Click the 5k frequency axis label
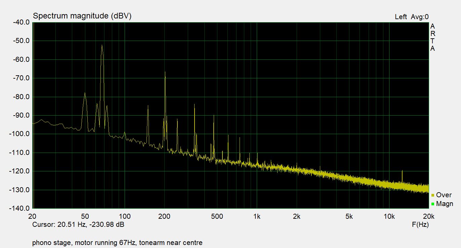This screenshot has width=461, height=248. [x=349, y=216]
